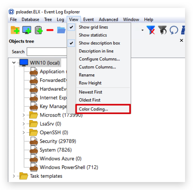Screen dimensions: 193x190
Task: Click the OpenSSH folder icon
Action: 33,132
